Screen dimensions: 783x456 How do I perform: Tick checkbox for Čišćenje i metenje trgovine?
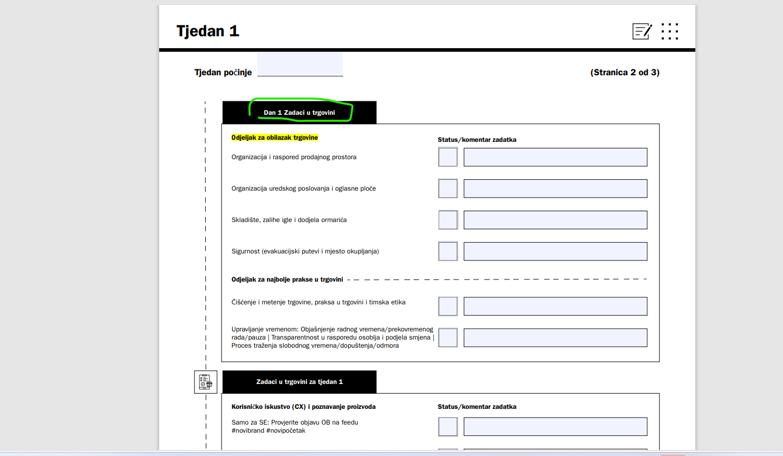(x=448, y=306)
